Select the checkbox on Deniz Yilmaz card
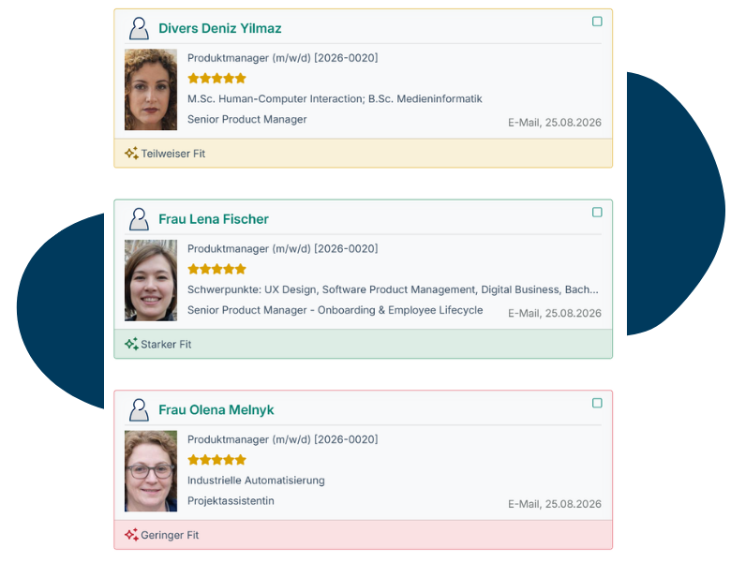This screenshot has height=562, width=731. [597, 22]
